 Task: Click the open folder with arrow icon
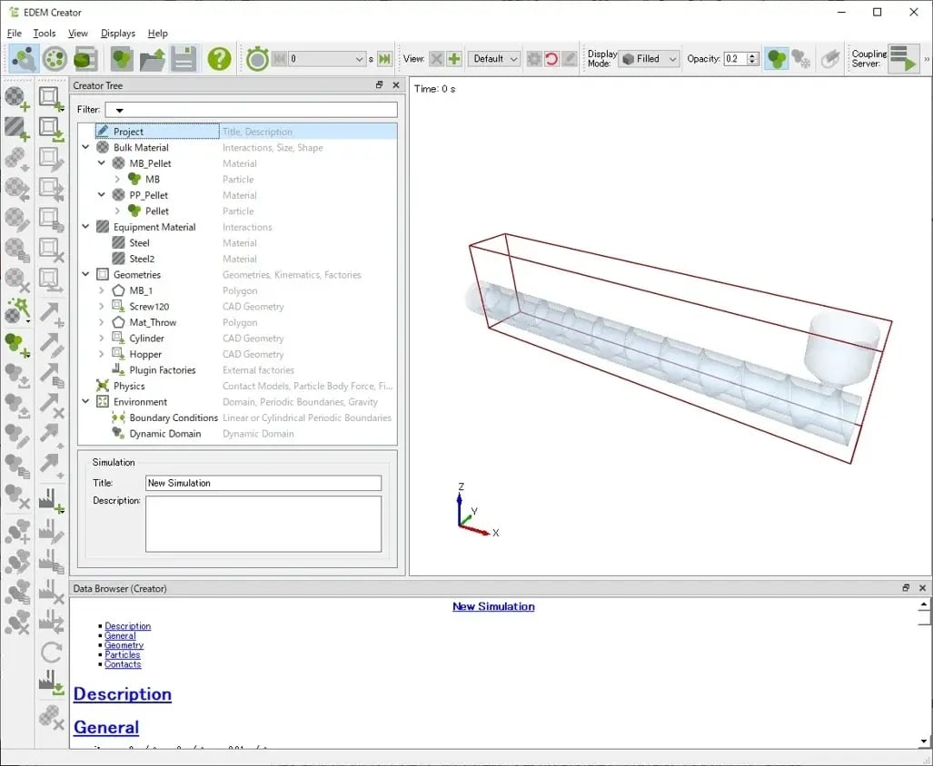tap(153, 59)
